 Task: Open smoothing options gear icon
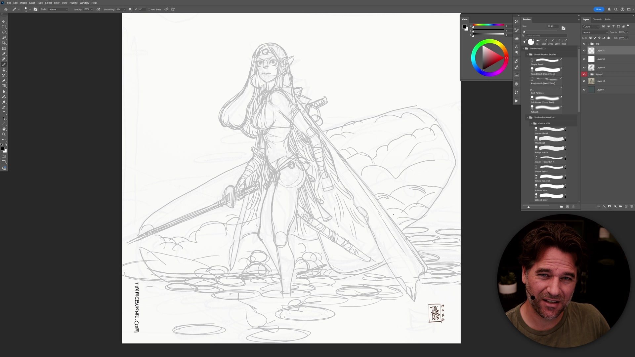pos(130,9)
